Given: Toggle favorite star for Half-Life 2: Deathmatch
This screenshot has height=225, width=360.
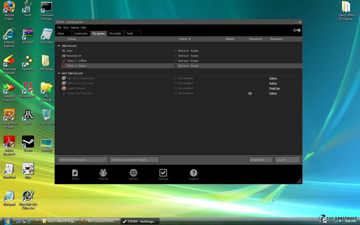Looking at the screenshot, I should (175, 78).
